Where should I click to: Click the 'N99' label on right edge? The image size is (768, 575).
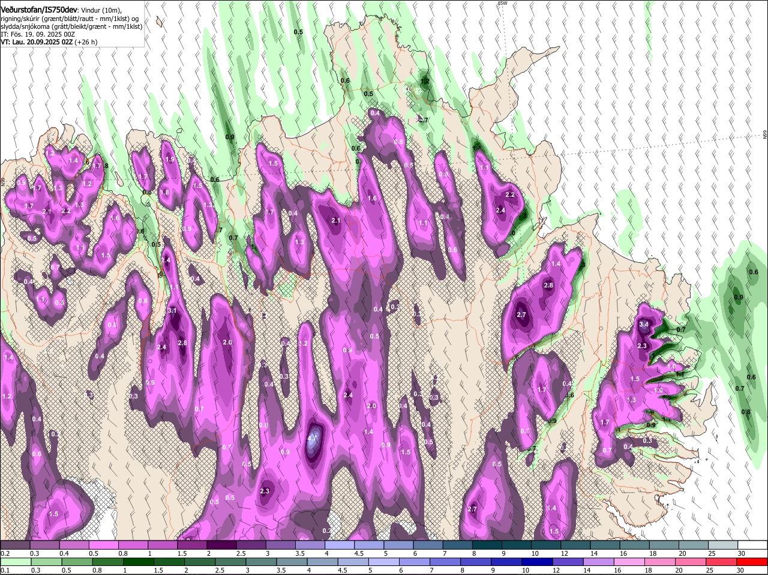coord(765,135)
